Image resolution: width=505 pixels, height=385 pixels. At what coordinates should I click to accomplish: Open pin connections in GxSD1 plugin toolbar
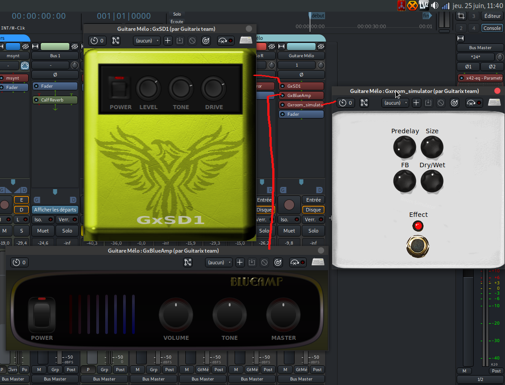tap(116, 41)
